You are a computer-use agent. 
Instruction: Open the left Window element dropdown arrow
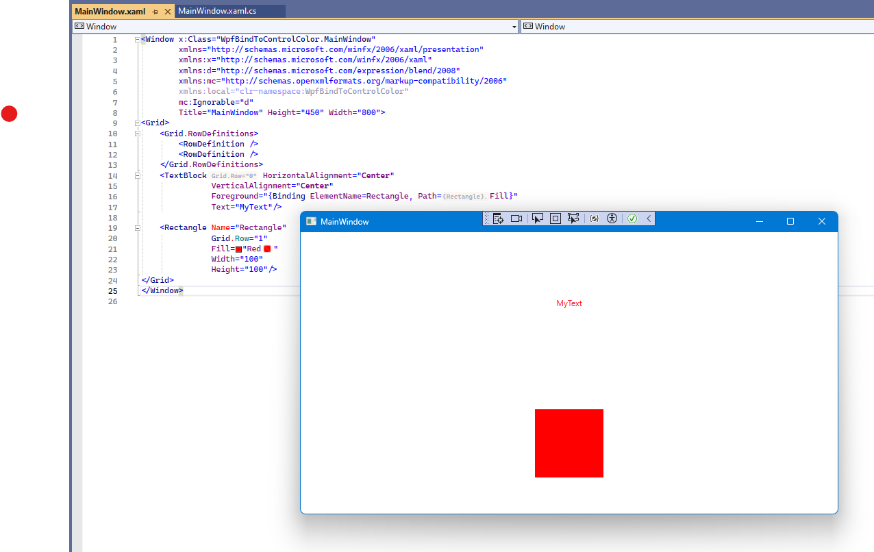[514, 27]
